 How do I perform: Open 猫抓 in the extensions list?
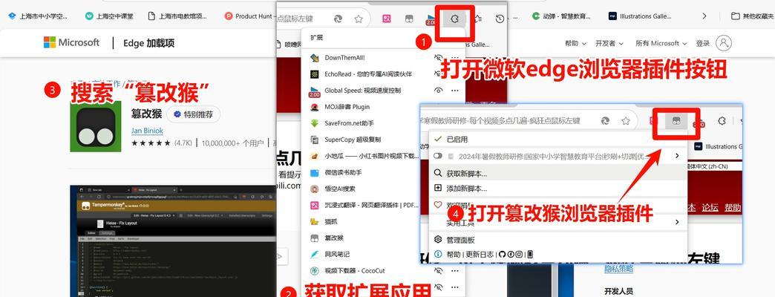330,221
